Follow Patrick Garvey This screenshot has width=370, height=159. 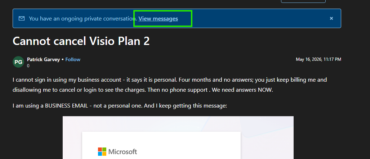73,59
